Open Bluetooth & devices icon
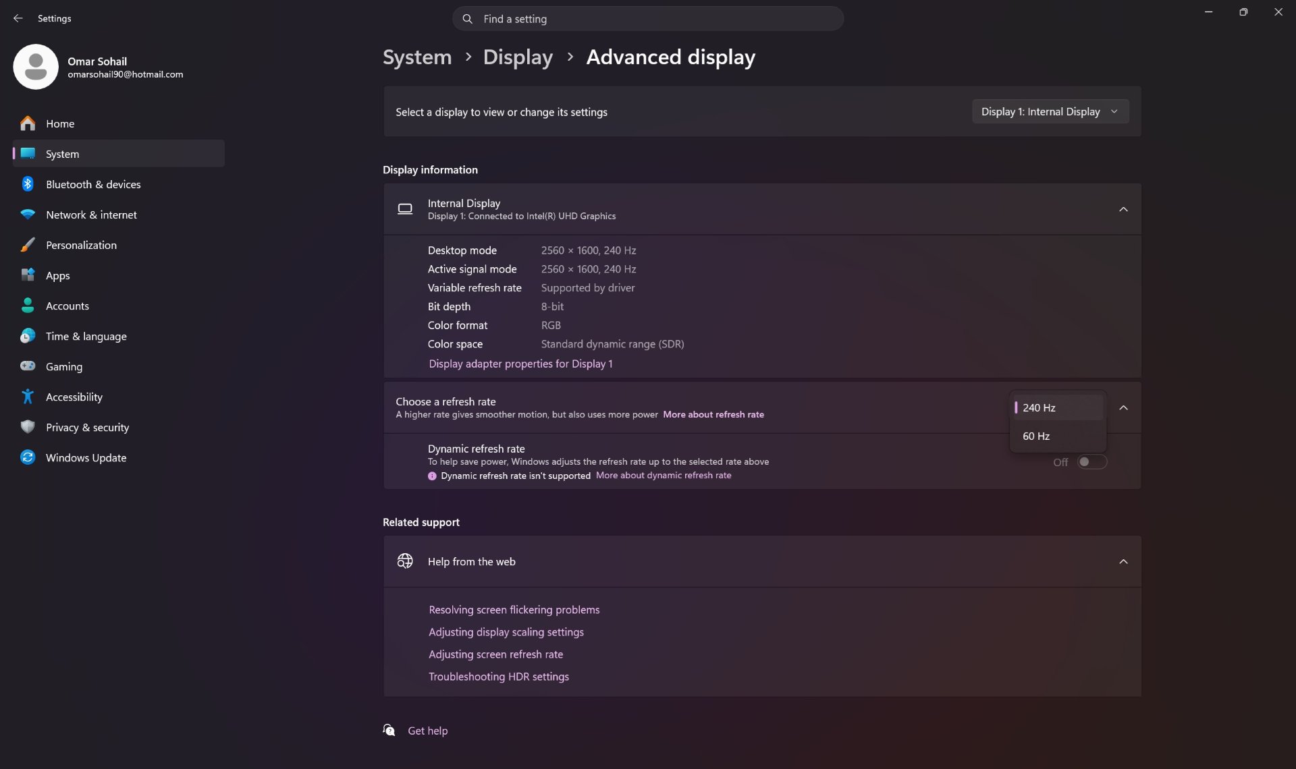Screen dimensions: 1296x769 coord(28,184)
